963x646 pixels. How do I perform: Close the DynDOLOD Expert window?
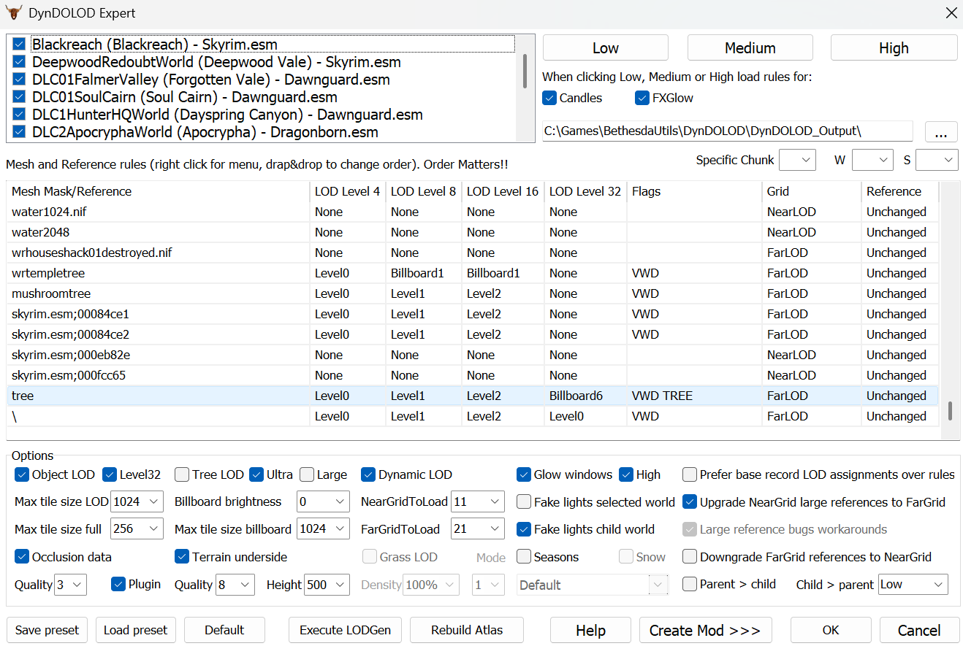951,13
